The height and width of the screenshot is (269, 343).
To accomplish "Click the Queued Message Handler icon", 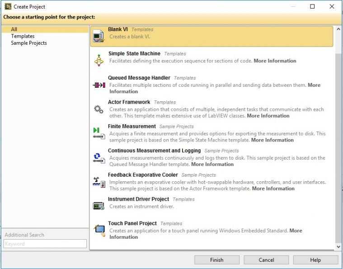I will 99,85.
